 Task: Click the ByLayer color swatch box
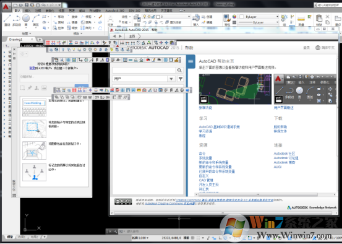point(242,17)
